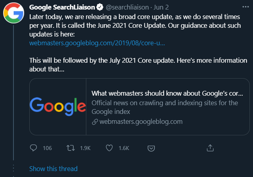Click the Google SearchLiaison profile avatar

point(12,13)
